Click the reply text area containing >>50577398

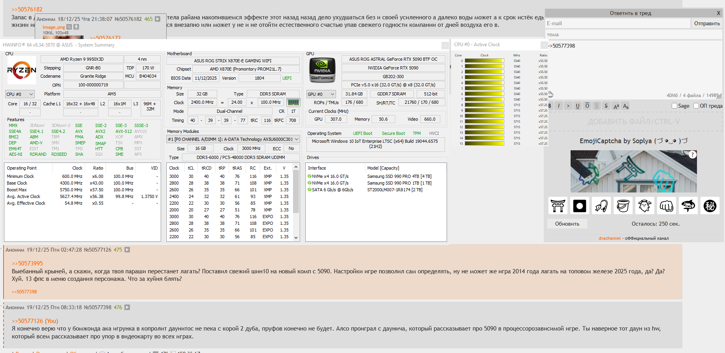point(634,69)
